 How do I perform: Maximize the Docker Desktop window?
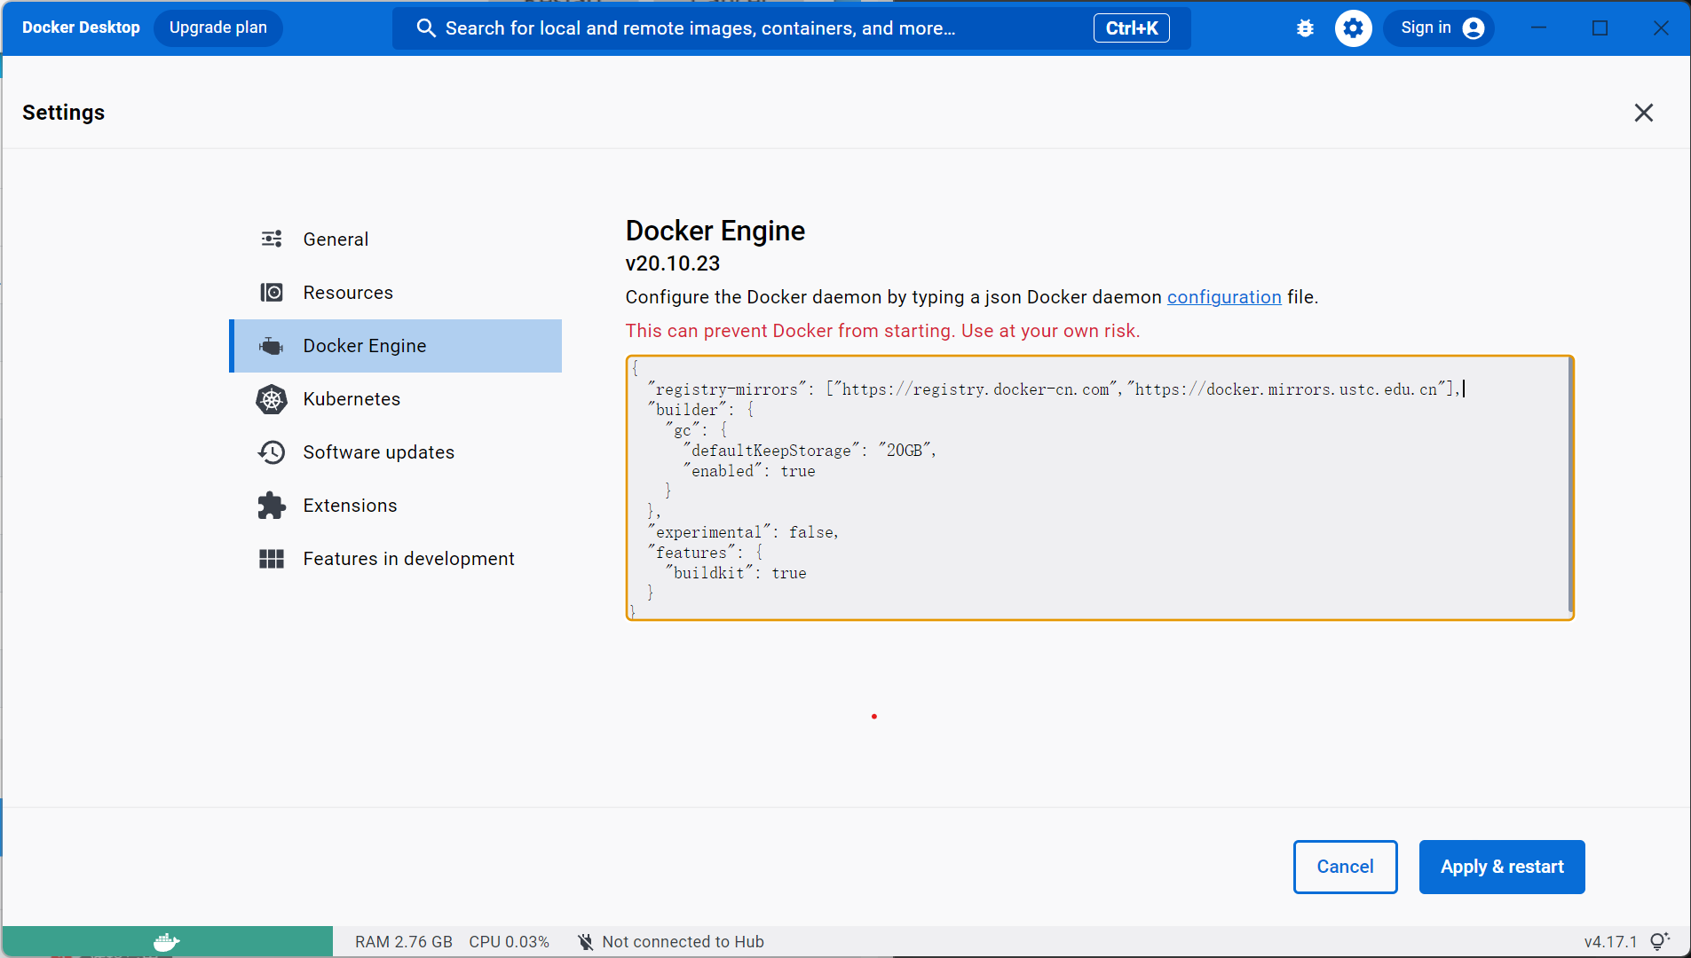pos(1600,28)
